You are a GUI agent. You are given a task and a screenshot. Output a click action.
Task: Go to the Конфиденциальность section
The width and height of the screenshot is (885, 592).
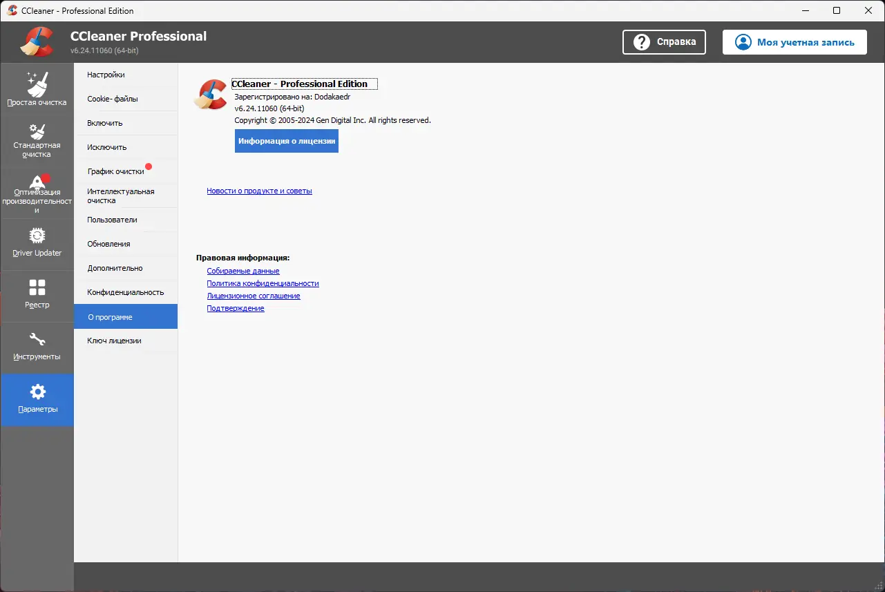pyautogui.click(x=124, y=292)
